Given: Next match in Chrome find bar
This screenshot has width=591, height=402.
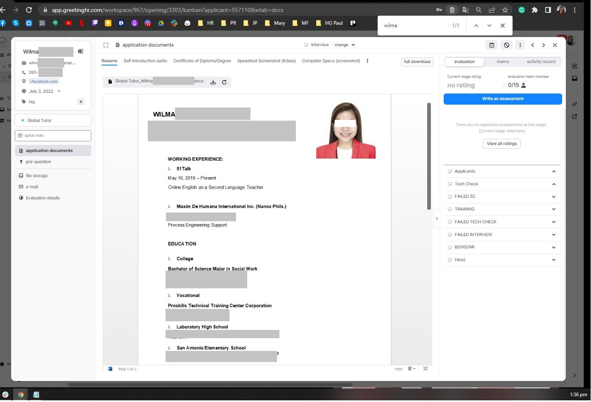Looking at the screenshot, I should 489,26.
